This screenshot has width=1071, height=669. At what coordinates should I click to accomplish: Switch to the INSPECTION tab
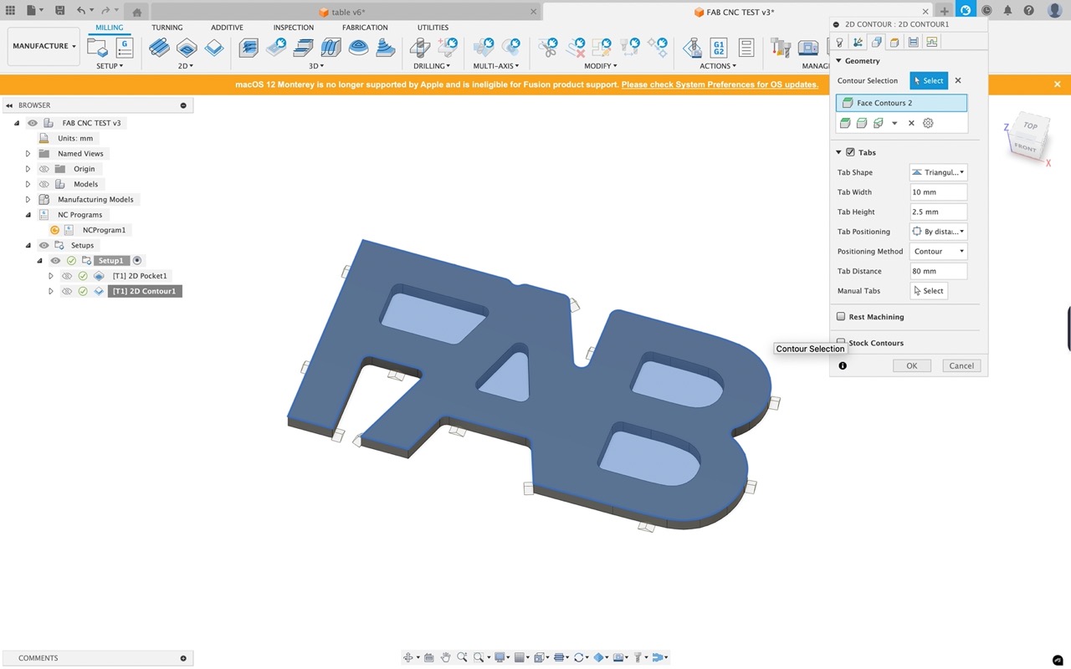pos(294,28)
